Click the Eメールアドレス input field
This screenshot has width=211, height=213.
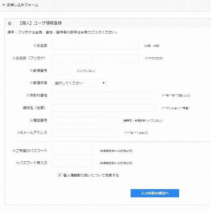[85, 133]
